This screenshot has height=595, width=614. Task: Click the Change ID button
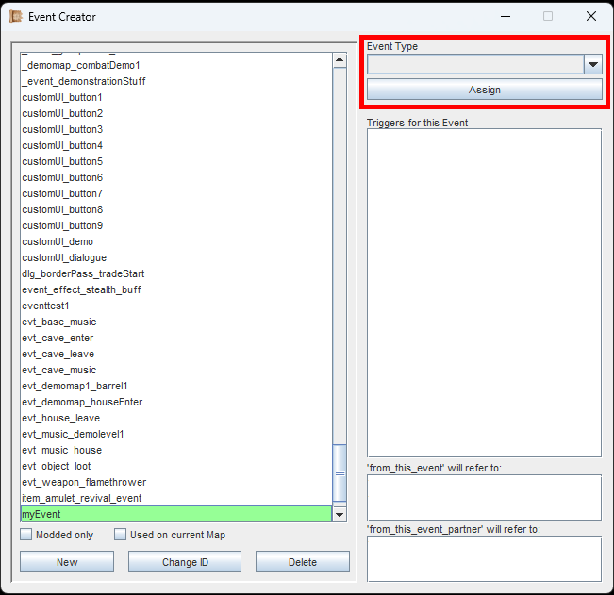click(x=184, y=561)
